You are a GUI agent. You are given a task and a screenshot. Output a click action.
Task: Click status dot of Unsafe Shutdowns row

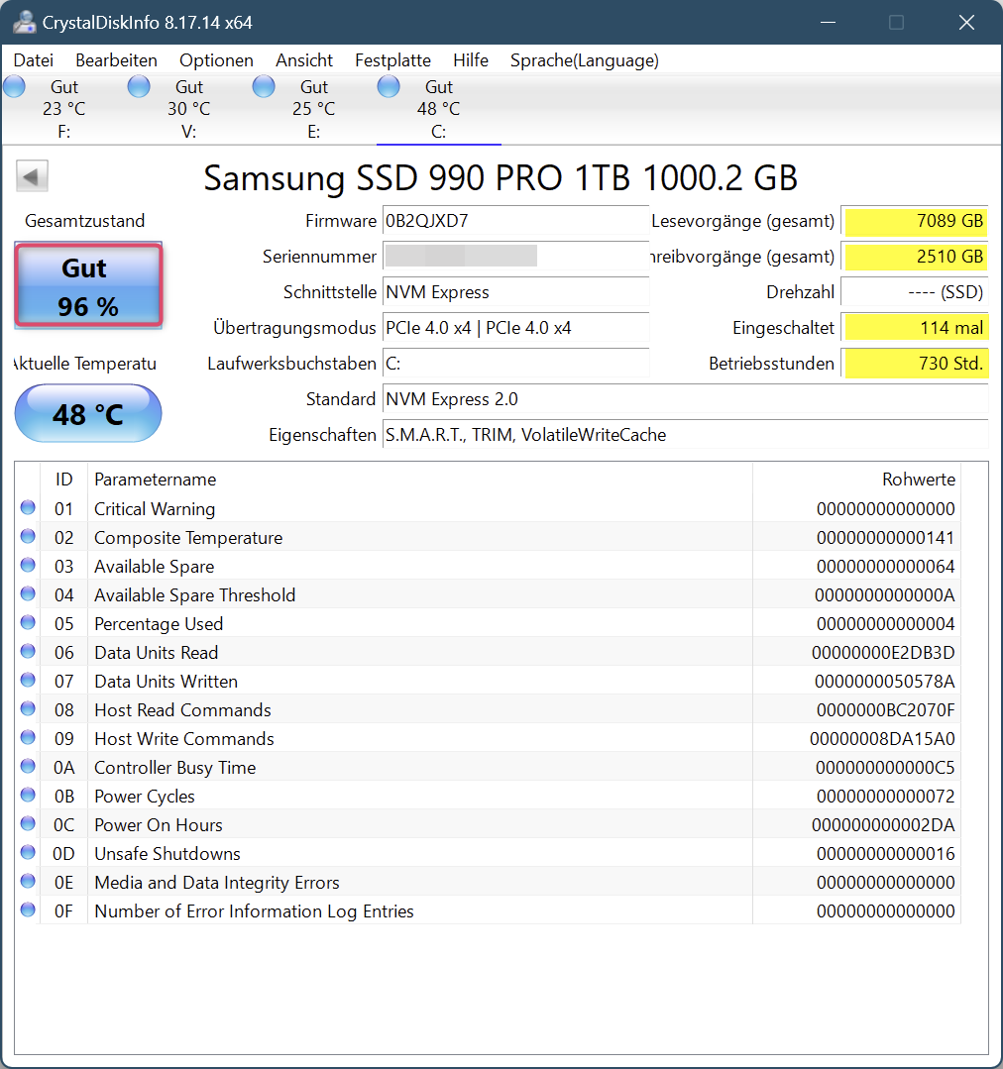(28, 851)
